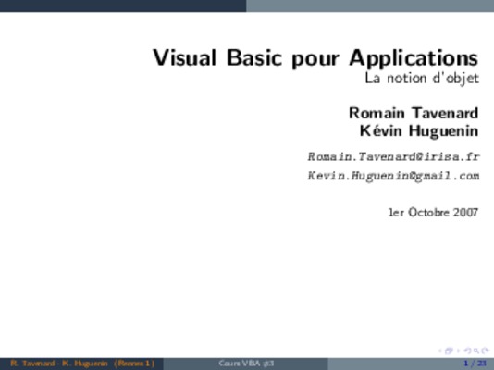
Task: Click the magnifier search navigation icon
Action: tap(476, 351)
